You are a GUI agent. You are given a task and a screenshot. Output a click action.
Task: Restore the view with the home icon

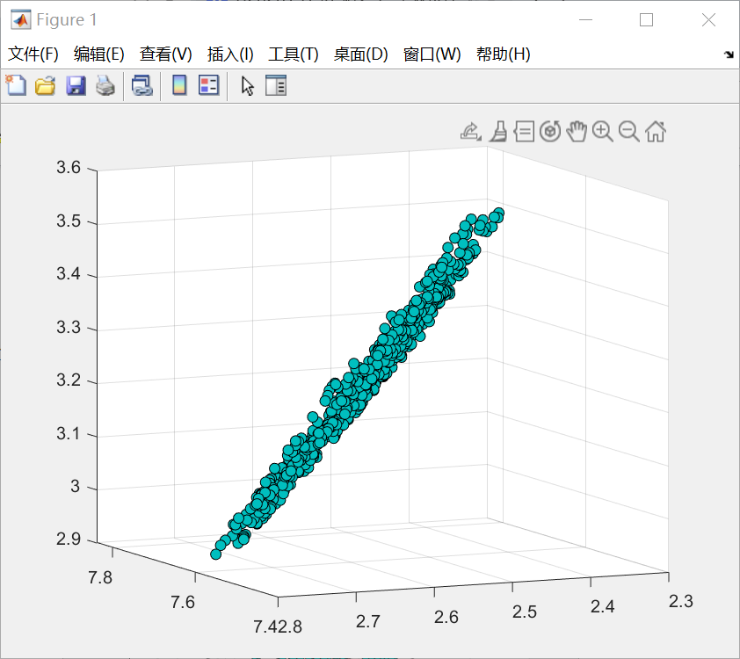[656, 132]
